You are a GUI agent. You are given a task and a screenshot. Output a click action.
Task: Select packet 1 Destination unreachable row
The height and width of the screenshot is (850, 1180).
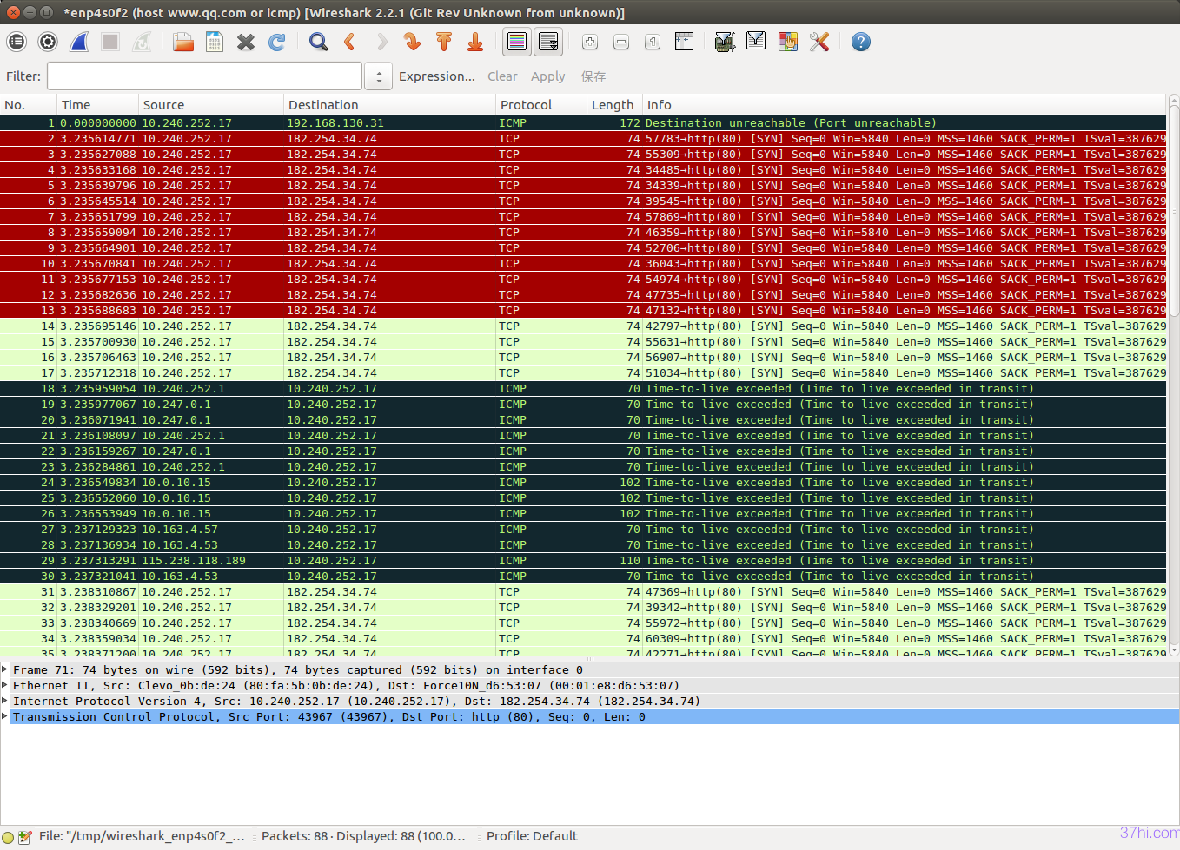pyautogui.click(x=583, y=123)
